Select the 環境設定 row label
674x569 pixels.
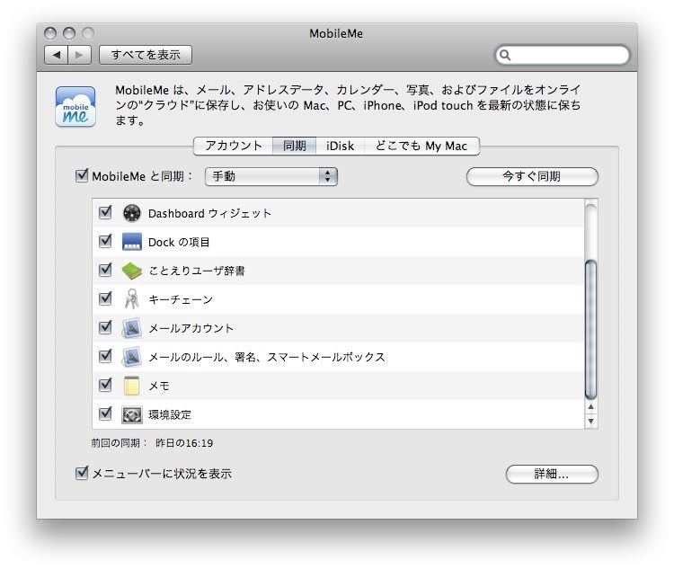[x=170, y=414]
